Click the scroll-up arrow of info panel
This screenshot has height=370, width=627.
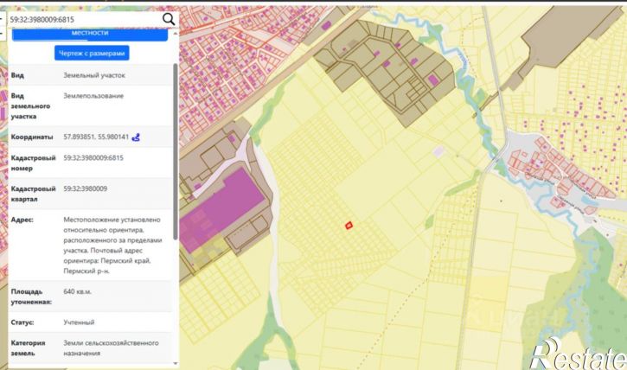[176, 34]
